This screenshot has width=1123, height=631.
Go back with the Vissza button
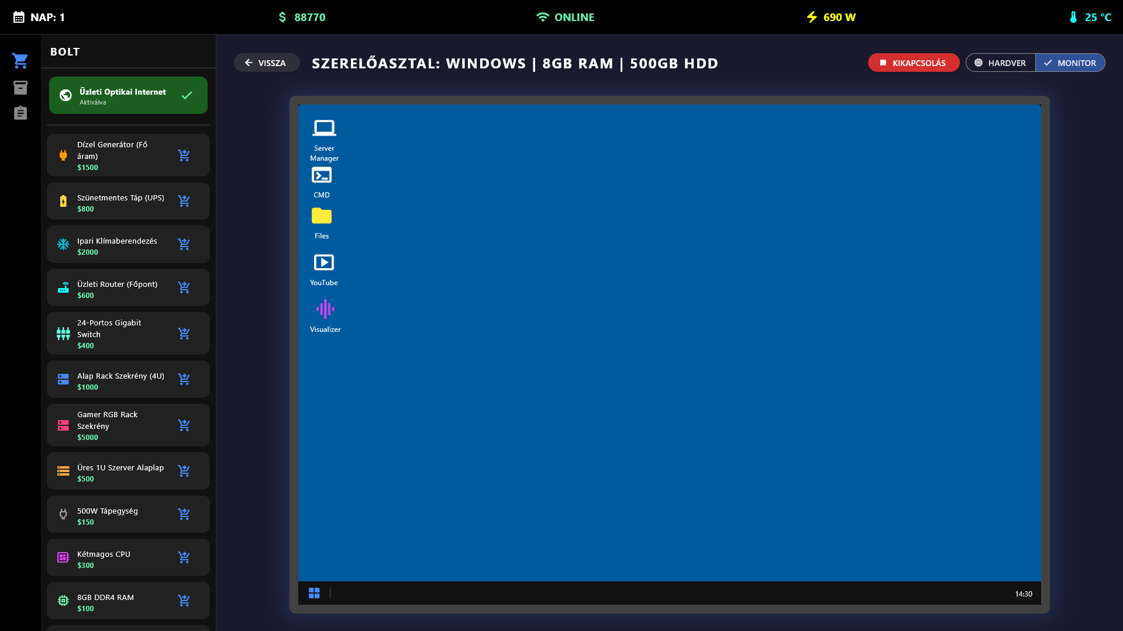pyautogui.click(x=266, y=63)
